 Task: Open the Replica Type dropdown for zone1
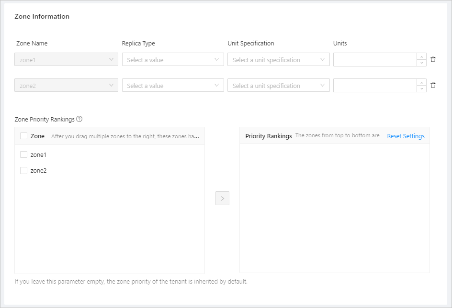[172, 59]
